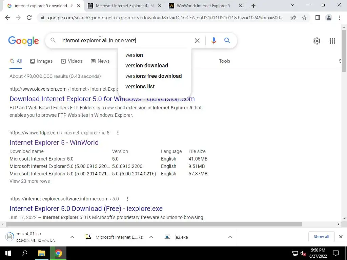This screenshot has height=260, width=347.
Task: Select the All search tab
Action: (x=16, y=61)
